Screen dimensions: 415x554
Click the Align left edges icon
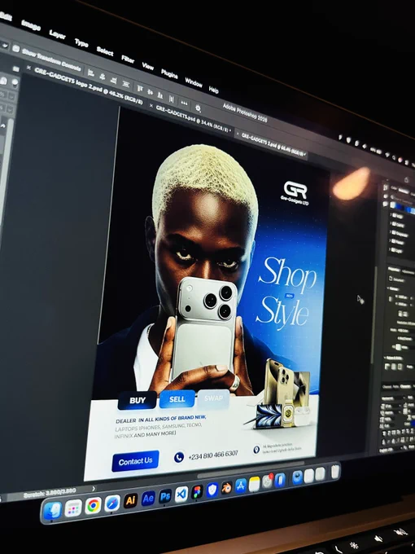[x=90, y=73]
